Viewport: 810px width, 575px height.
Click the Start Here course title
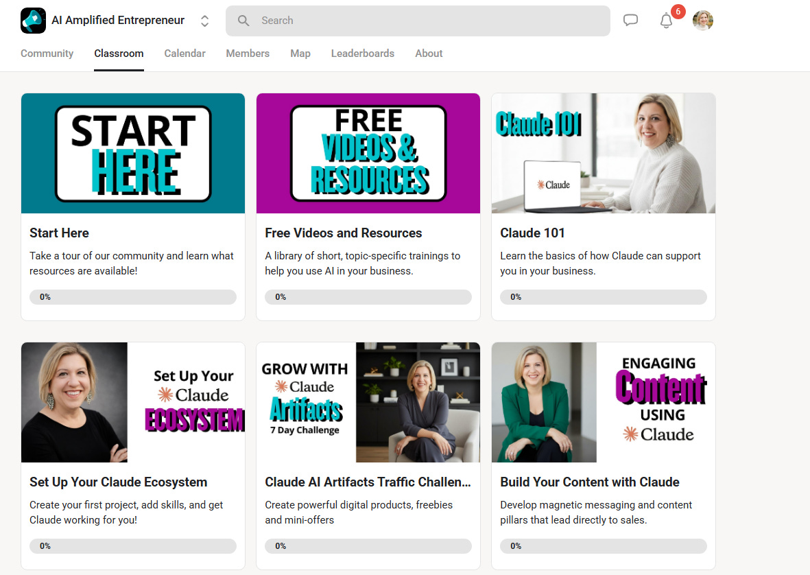pos(60,233)
